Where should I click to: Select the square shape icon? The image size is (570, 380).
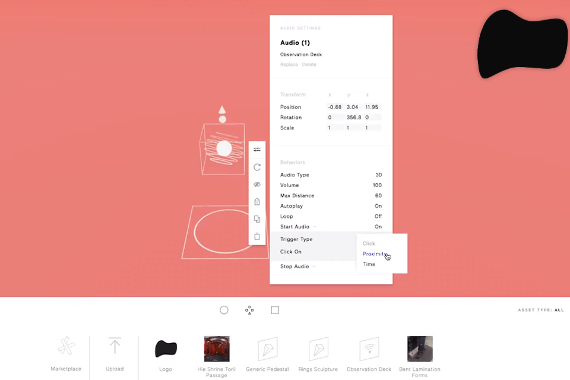(275, 310)
